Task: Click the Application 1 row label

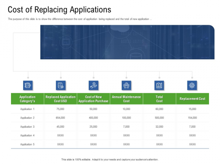Action: pos(27,109)
